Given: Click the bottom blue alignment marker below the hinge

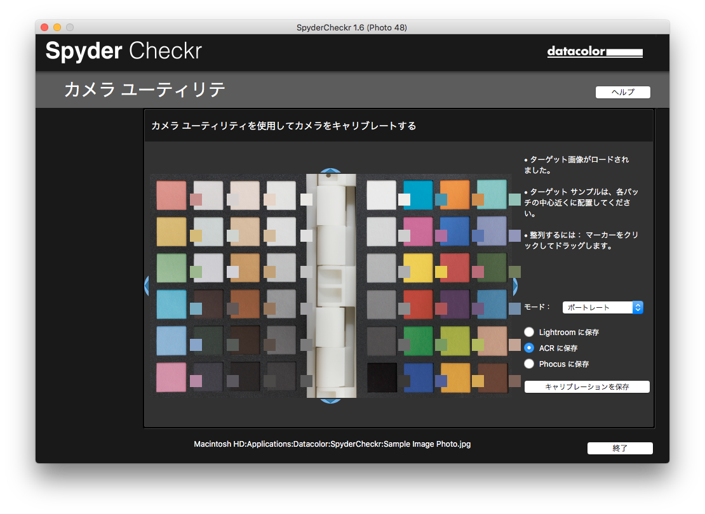Looking at the screenshot, I should point(330,400).
